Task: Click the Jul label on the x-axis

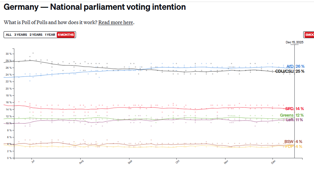Action: pos(33,161)
